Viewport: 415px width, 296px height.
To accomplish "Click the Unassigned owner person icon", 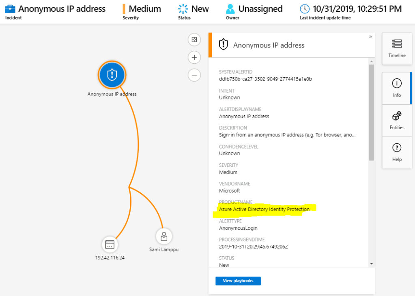I will 230,9.
